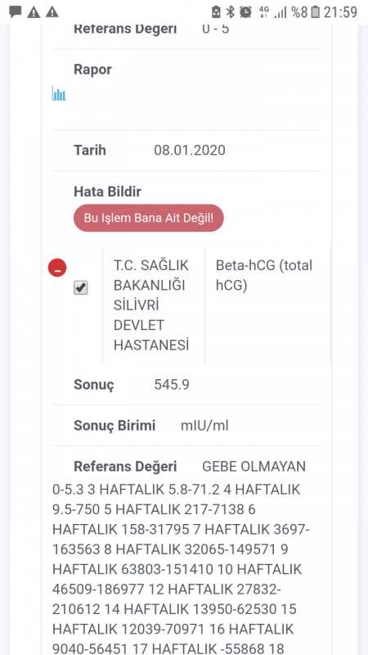
Task: Tap the second warning triangle status icon
Action: (52, 12)
